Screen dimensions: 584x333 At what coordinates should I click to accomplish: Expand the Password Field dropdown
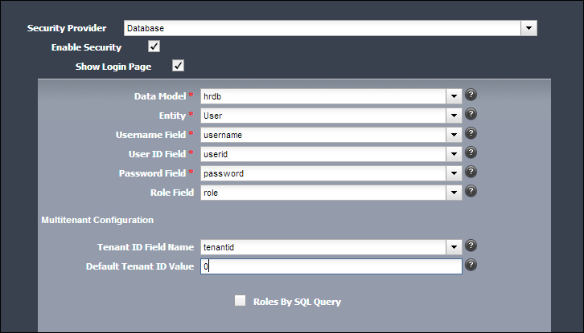454,173
